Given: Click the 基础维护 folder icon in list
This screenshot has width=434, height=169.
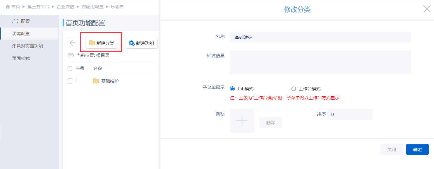Looking at the screenshot, I should [96, 81].
